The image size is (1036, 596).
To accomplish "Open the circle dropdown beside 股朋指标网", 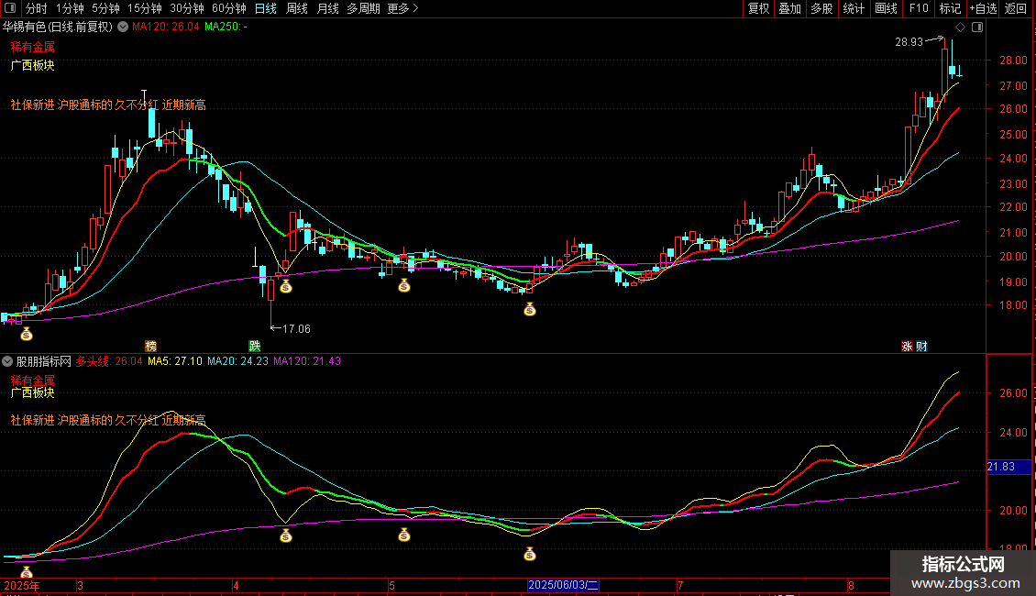I will 7,361.
